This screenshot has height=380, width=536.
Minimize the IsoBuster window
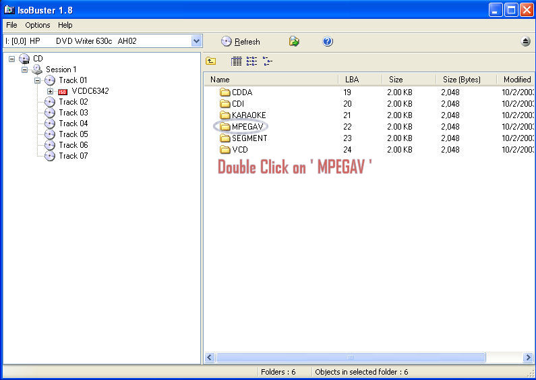(496, 10)
